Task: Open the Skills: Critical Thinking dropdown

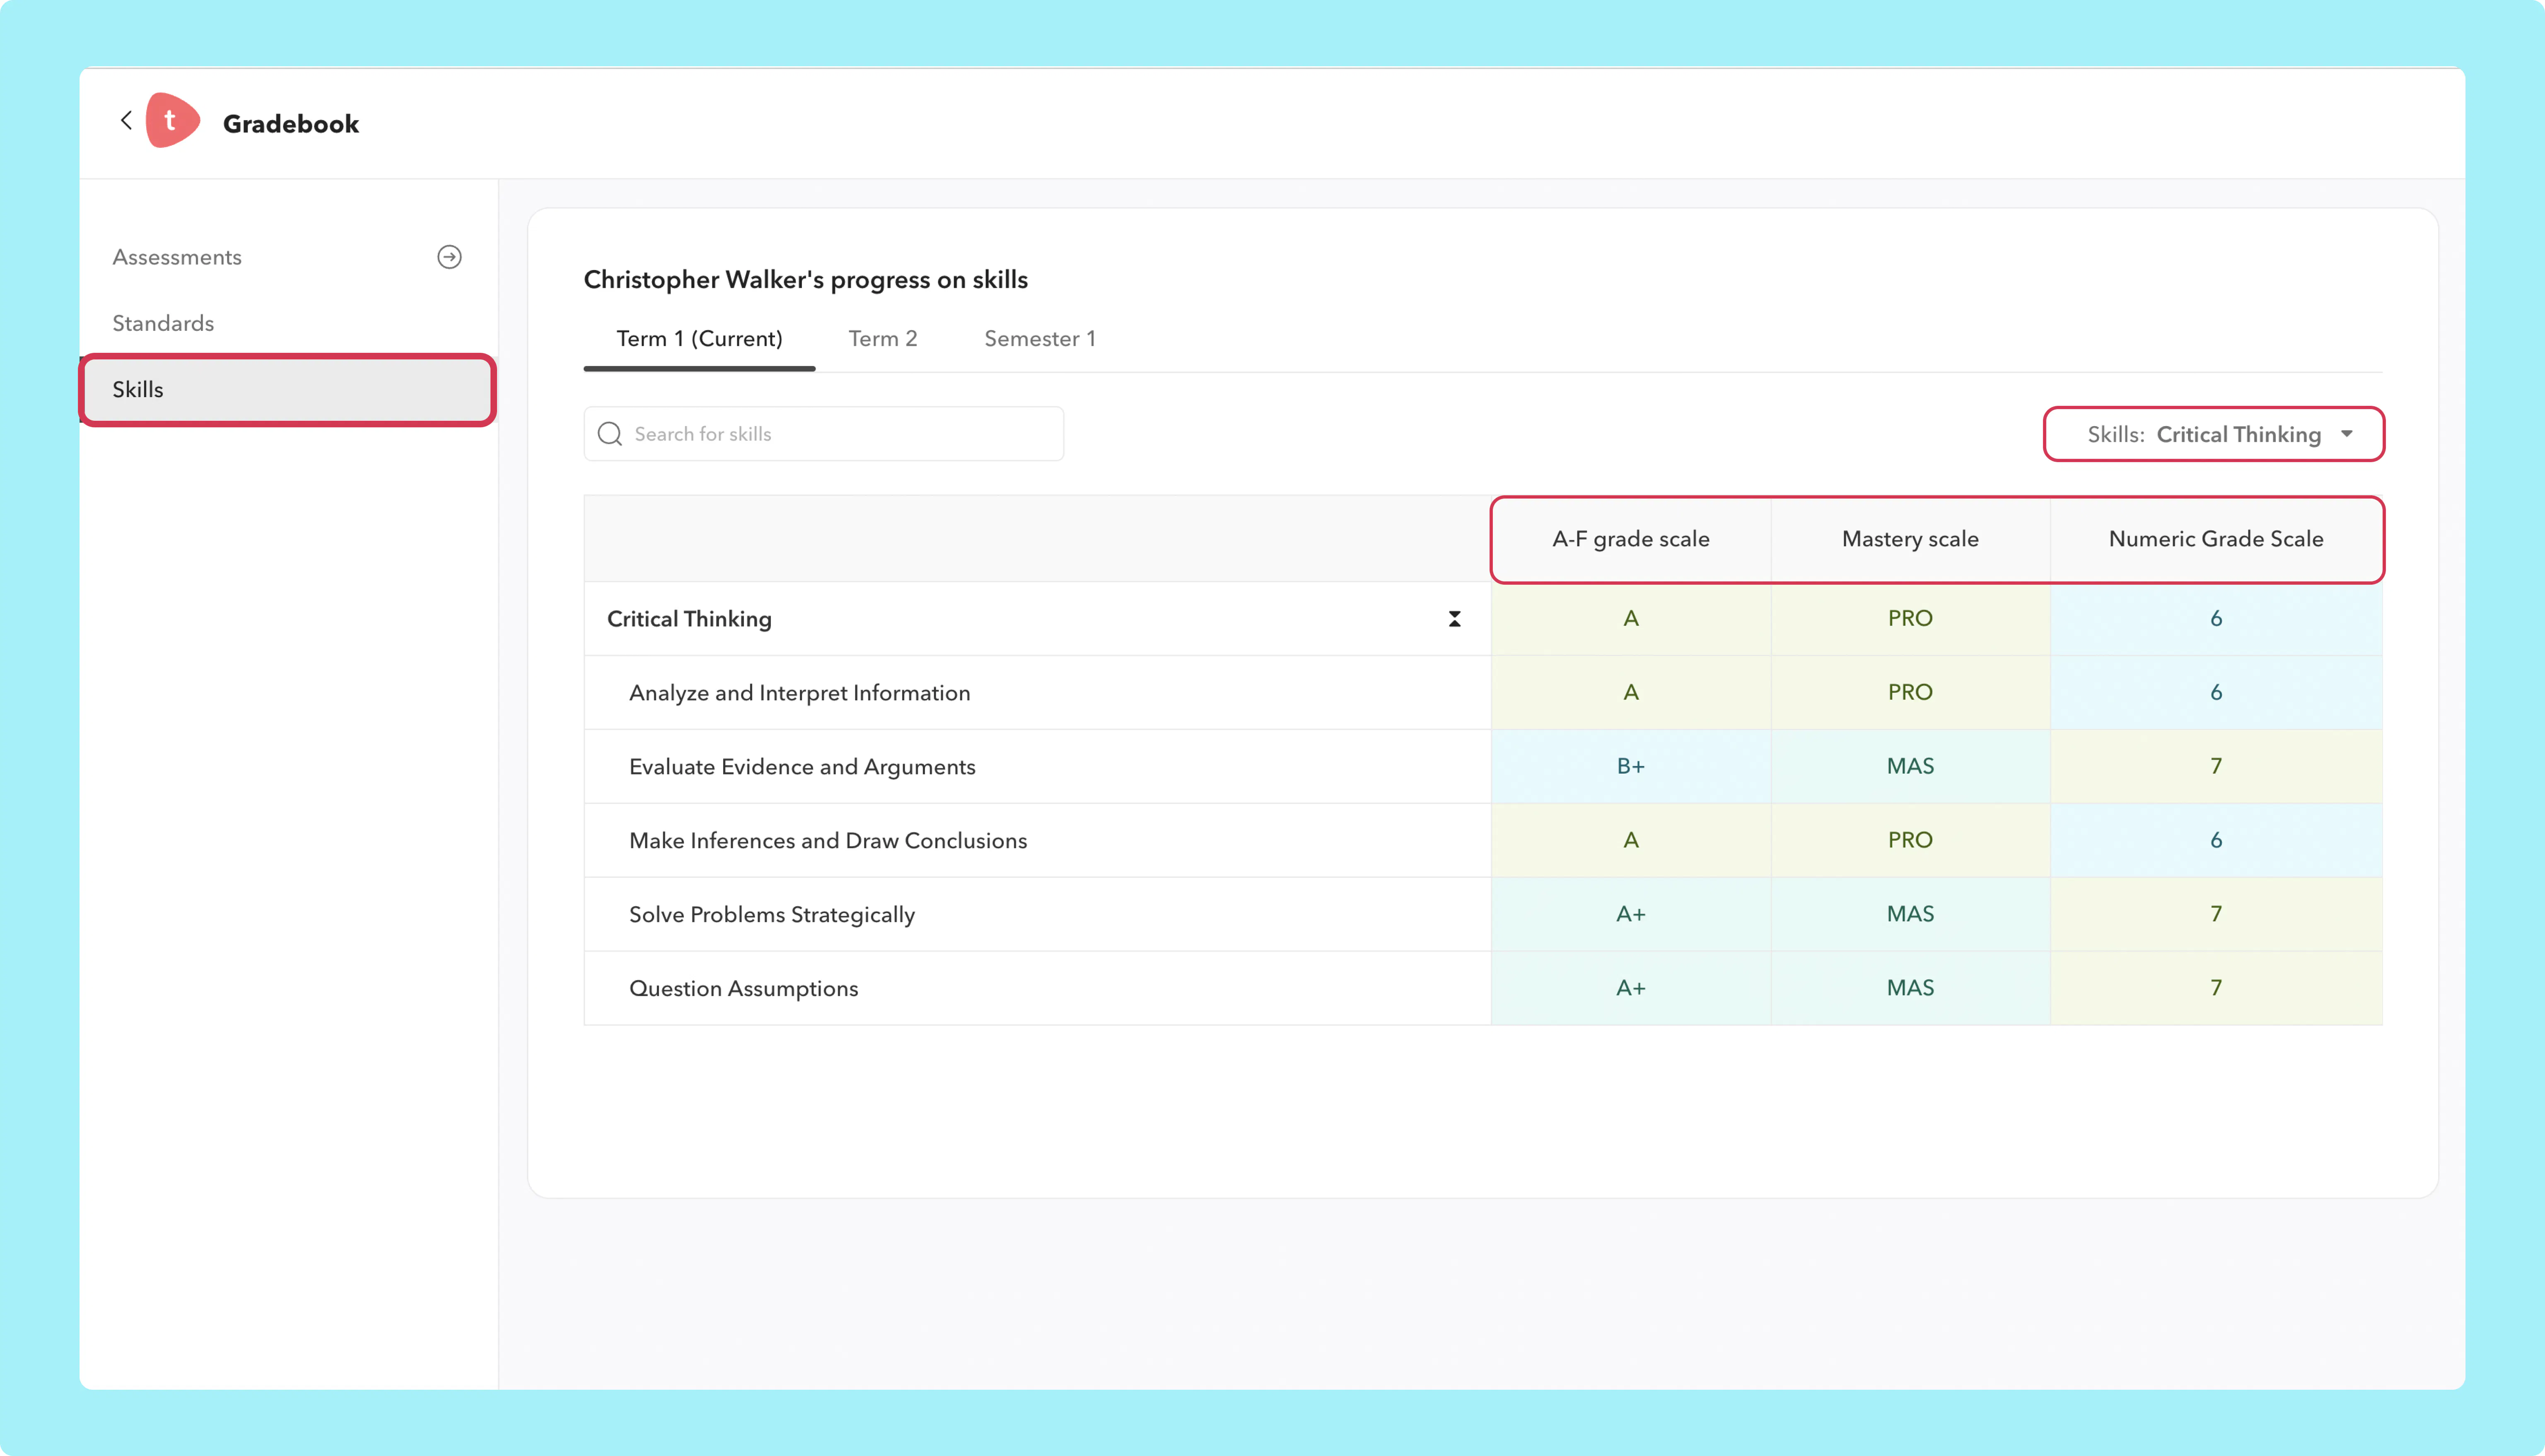Action: (x=2214, y=434)
